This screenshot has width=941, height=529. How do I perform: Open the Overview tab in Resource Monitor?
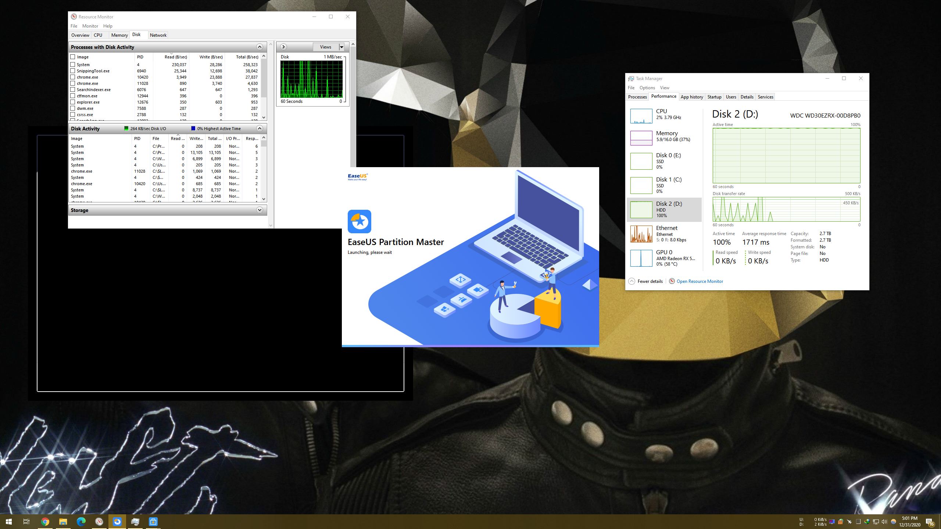click(80, 35)
